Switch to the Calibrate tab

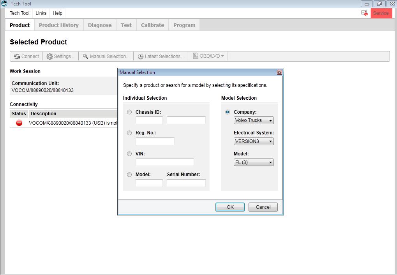coord(152,25)
